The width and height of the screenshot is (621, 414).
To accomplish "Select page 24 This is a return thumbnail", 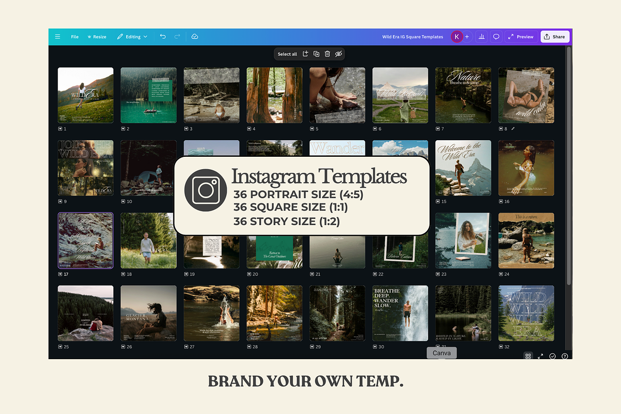I will click(526, 241).
